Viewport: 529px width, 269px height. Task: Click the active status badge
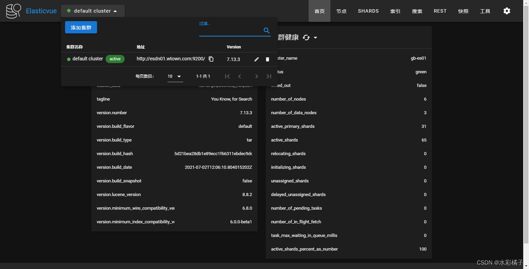[115, 59]
